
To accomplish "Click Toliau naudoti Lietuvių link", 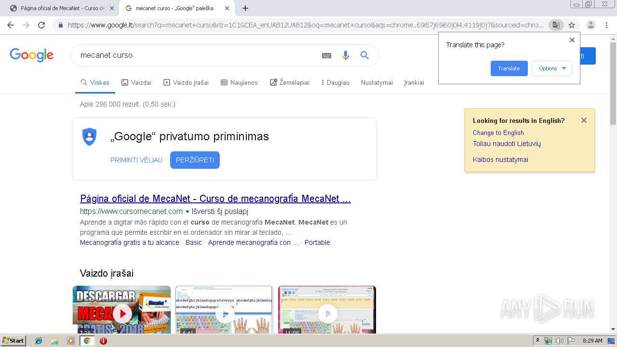I will click(507, 144).
